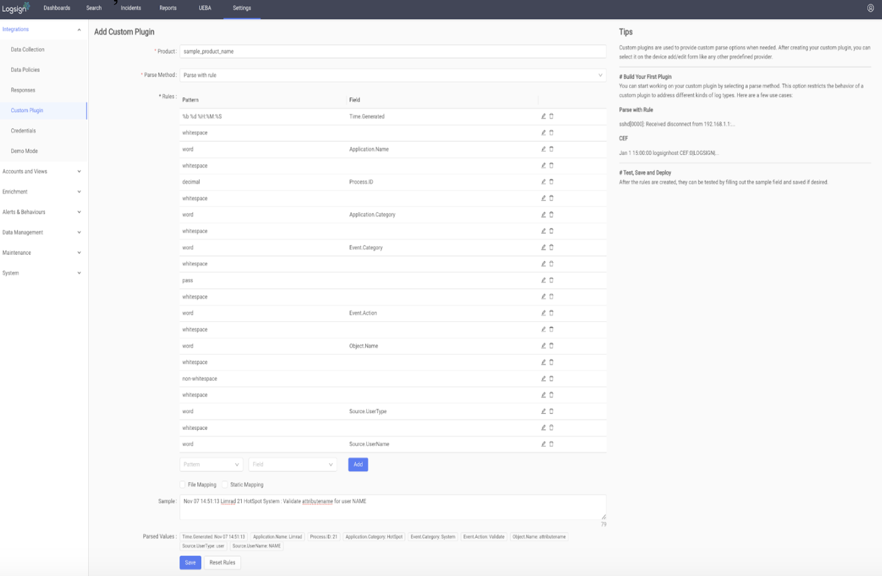Select the 'Source.UserName: NAME' parsed tag
Screen dimensions: 882x576
[x=257, y=546]
